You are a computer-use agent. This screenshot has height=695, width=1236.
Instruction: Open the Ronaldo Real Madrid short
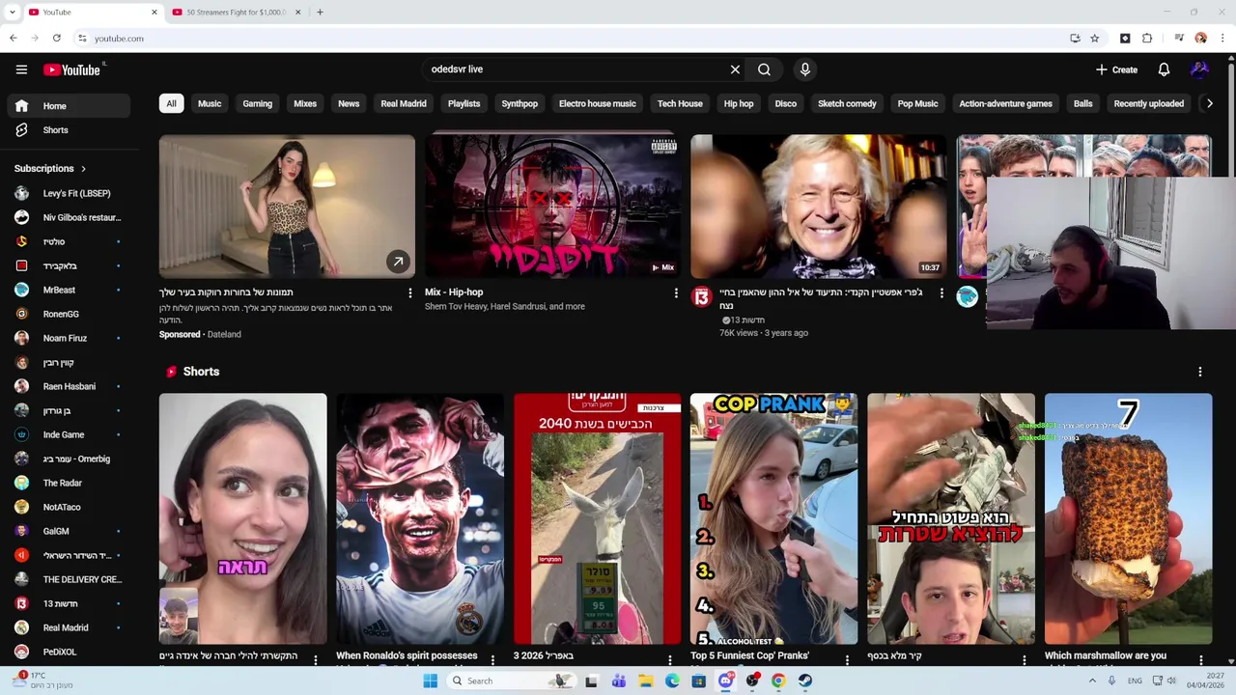click(420, 518)
